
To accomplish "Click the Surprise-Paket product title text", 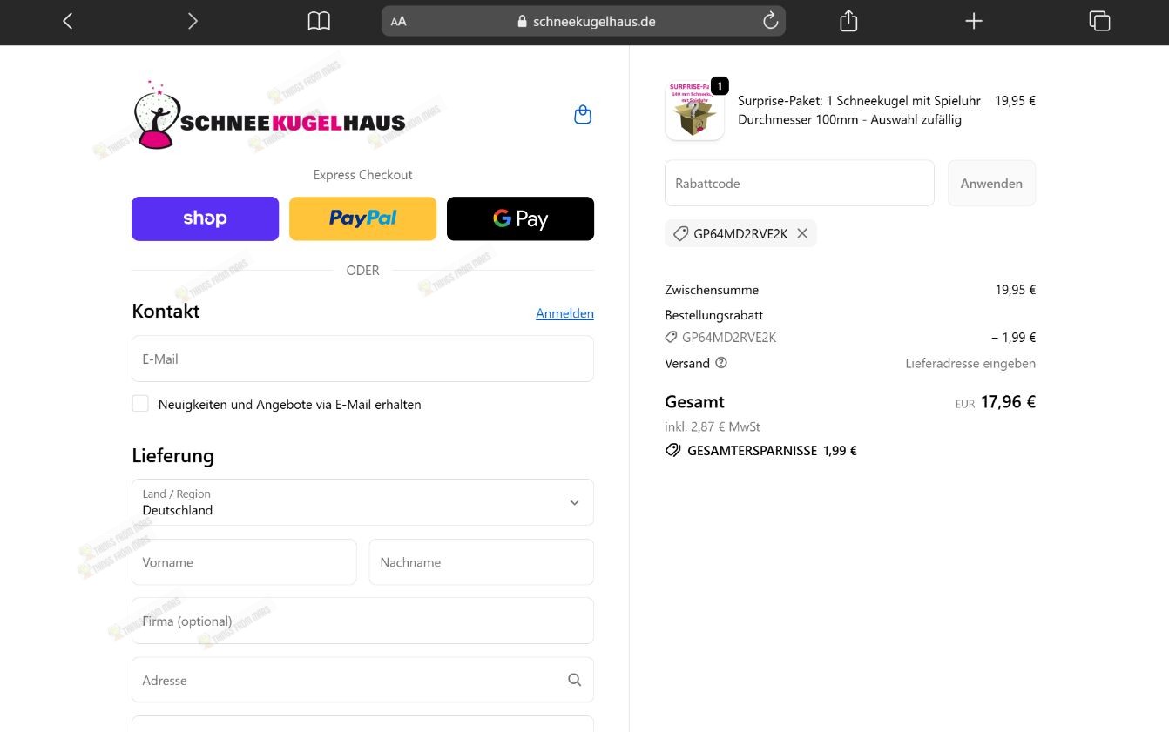I will [x=859, y=111].
